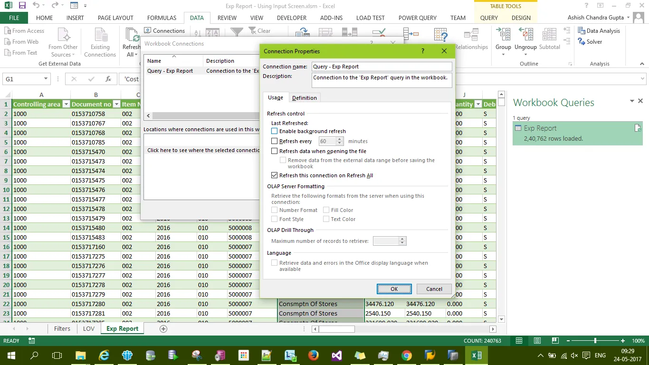Open Google Chrome from the taskbar
649x365 pixels.
point(406,355)
